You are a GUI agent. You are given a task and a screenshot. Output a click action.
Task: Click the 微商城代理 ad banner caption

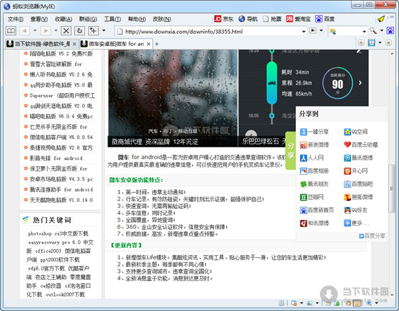[x=155, y=142]
